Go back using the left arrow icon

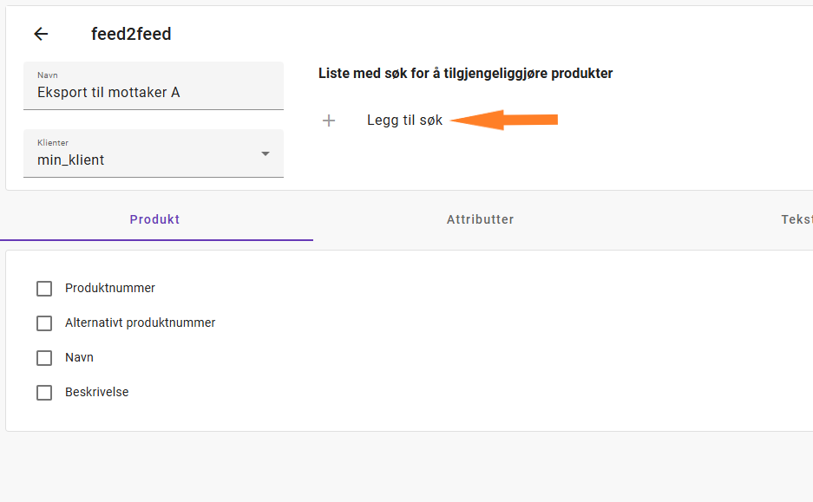tap(41, 34)
